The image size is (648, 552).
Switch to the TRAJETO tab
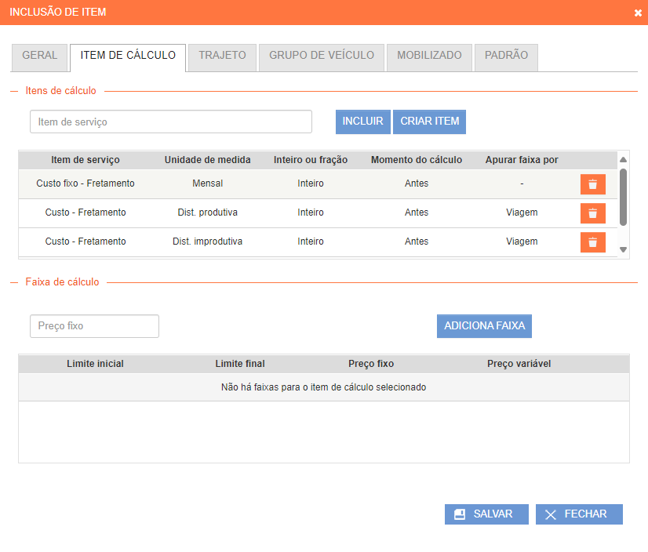[x=222, y=56]
